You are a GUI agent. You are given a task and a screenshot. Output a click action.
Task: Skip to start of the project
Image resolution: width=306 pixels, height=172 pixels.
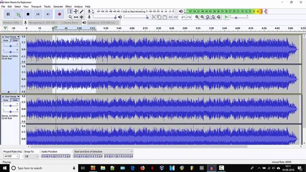pos(38,14)
